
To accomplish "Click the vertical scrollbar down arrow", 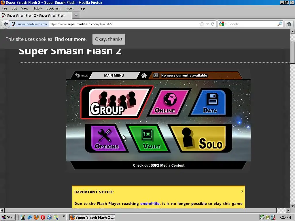I will point(293,206).
